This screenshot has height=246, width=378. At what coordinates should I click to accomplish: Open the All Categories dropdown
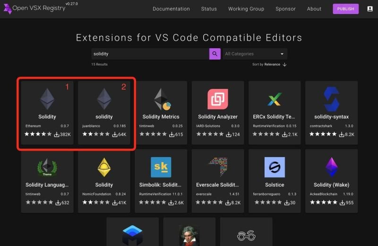pos(255,54)
